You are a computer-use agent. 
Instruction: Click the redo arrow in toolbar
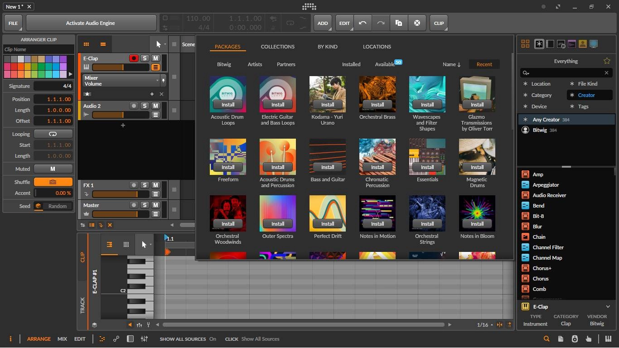(x=381, y=23)
